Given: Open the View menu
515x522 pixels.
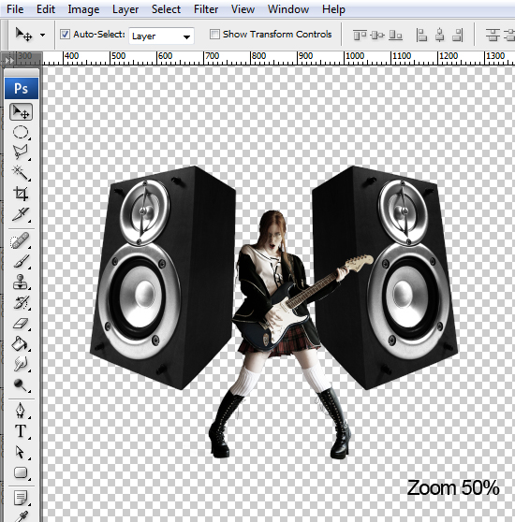Looking at the screenshot, I should click(243, 9).
